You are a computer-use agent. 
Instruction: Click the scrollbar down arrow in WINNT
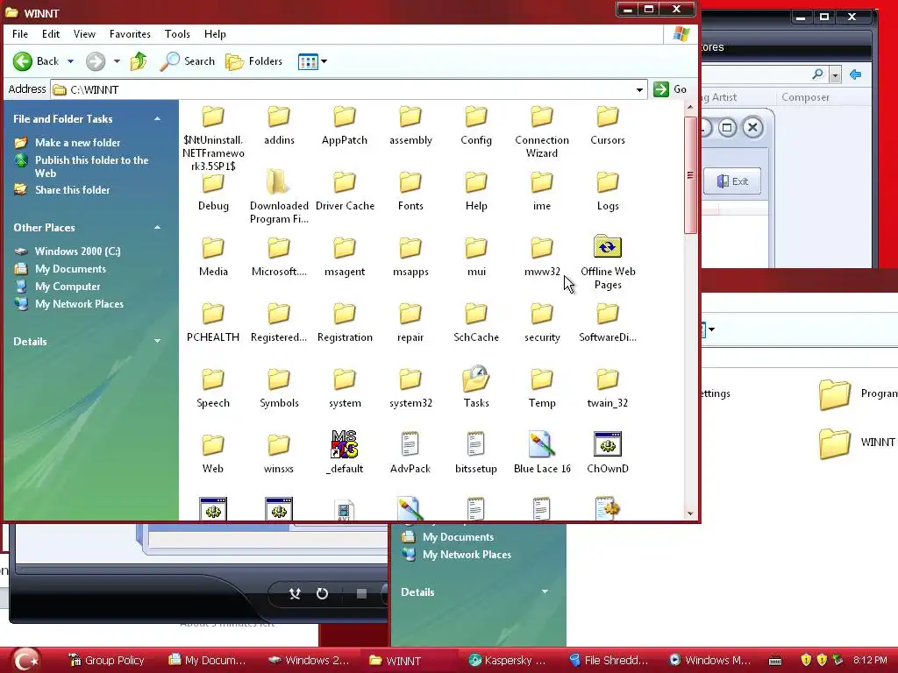point(690,514)
